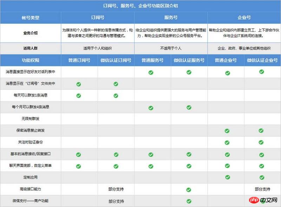Click the 普通服务号 checkmark in 基本的消息接收/回复接口 row
281x207 pixels.
(151, 154)
